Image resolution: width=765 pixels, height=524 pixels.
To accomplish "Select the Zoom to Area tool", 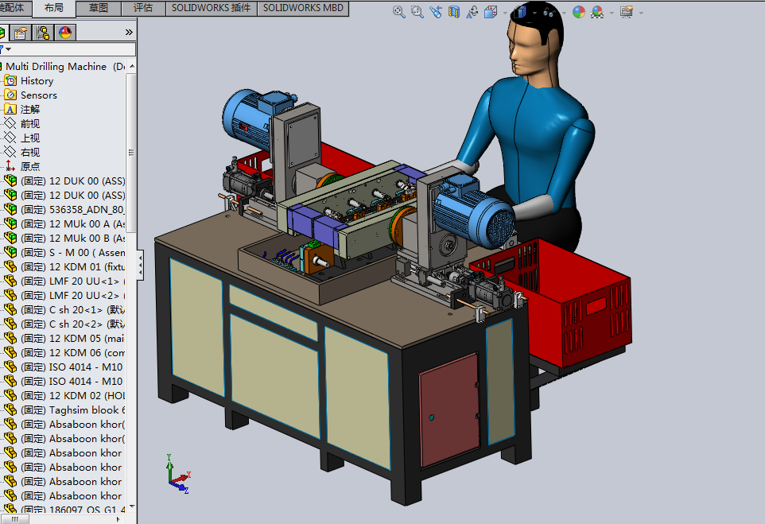I will coord(417,12).
